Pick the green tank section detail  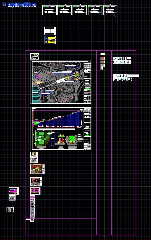(72, 140)
